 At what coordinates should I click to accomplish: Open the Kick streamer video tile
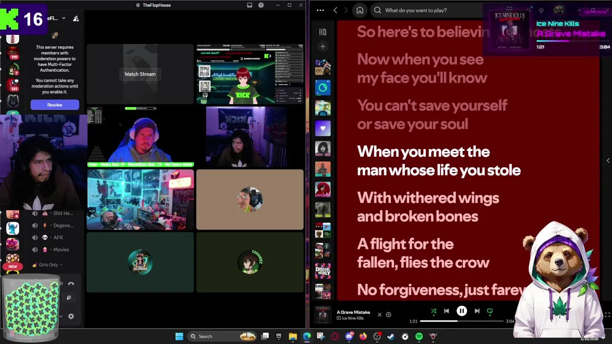(x=250, y=74)
